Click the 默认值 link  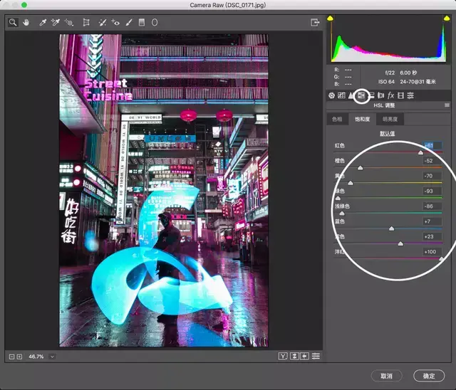pos(387,133)
